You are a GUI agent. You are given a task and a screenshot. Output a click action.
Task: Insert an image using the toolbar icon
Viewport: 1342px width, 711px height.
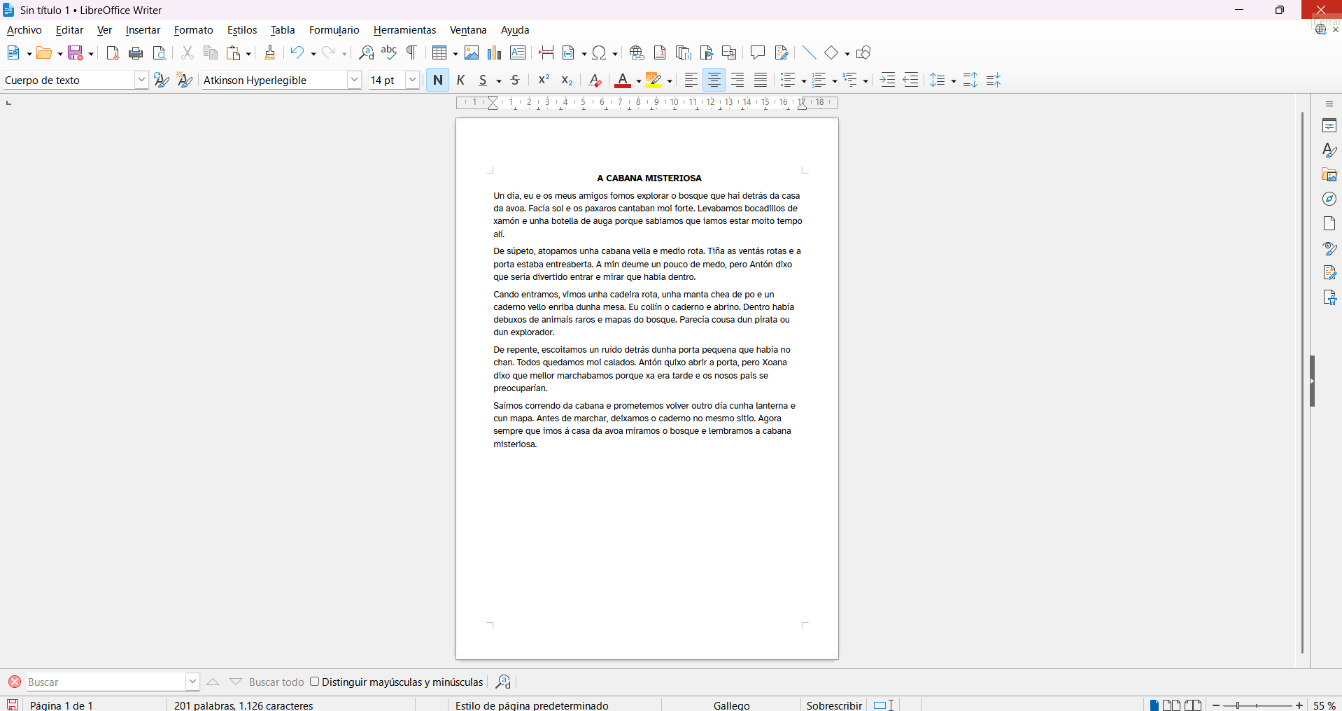pyautogui.click(x=472, y=53)
